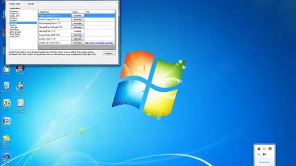This screenshot has width=296, height=166.
Task: Select the Roxio Creator 2010 V1.0 row name
Action: click(49, 35)
